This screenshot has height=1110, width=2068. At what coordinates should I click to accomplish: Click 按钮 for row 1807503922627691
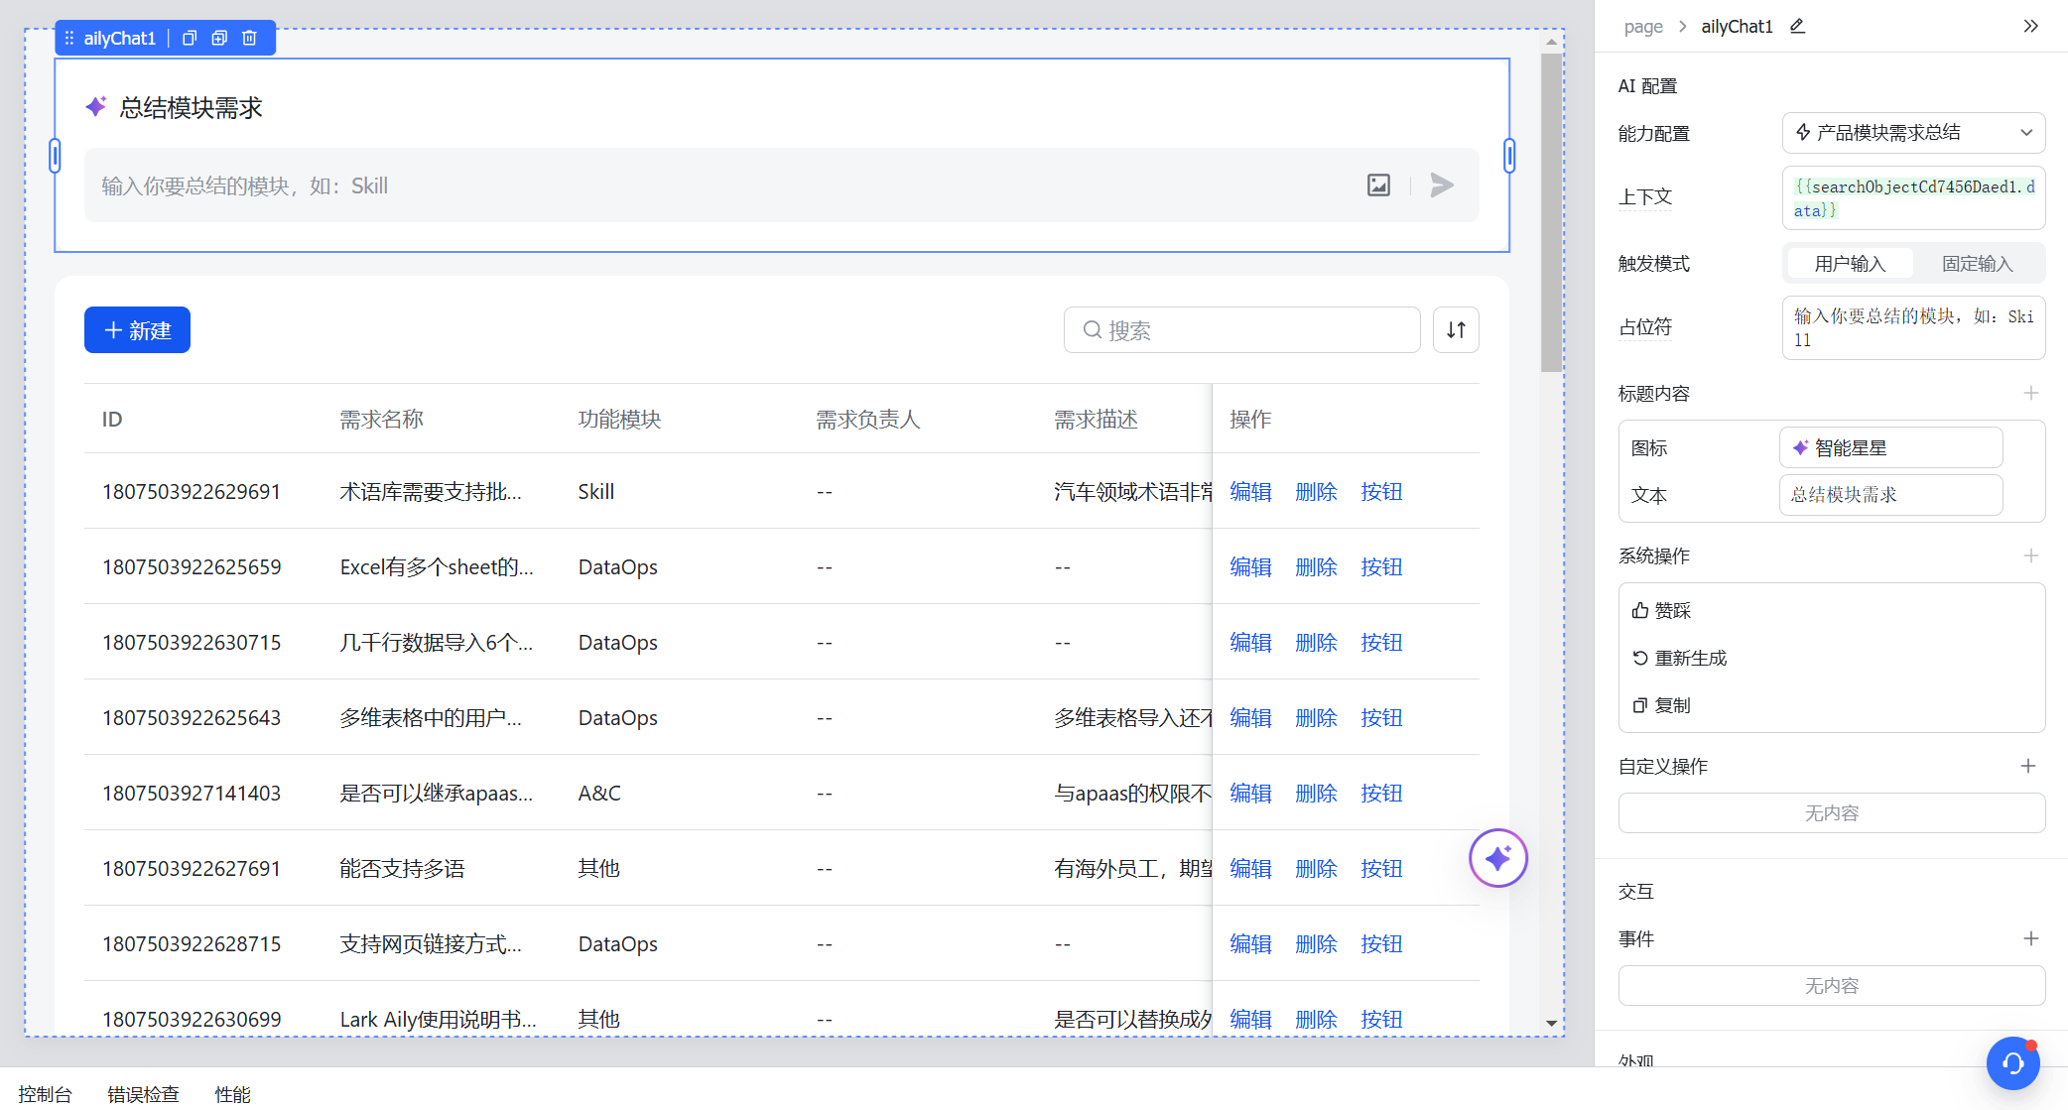(x=1381, y=868)
